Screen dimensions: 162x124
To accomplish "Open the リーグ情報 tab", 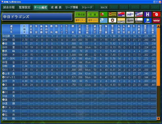I will point(72,7).
